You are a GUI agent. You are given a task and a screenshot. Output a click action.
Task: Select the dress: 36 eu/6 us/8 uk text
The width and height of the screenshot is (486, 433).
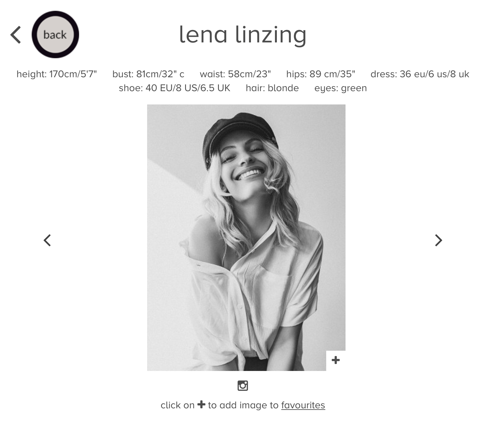(x=420, y=74)
